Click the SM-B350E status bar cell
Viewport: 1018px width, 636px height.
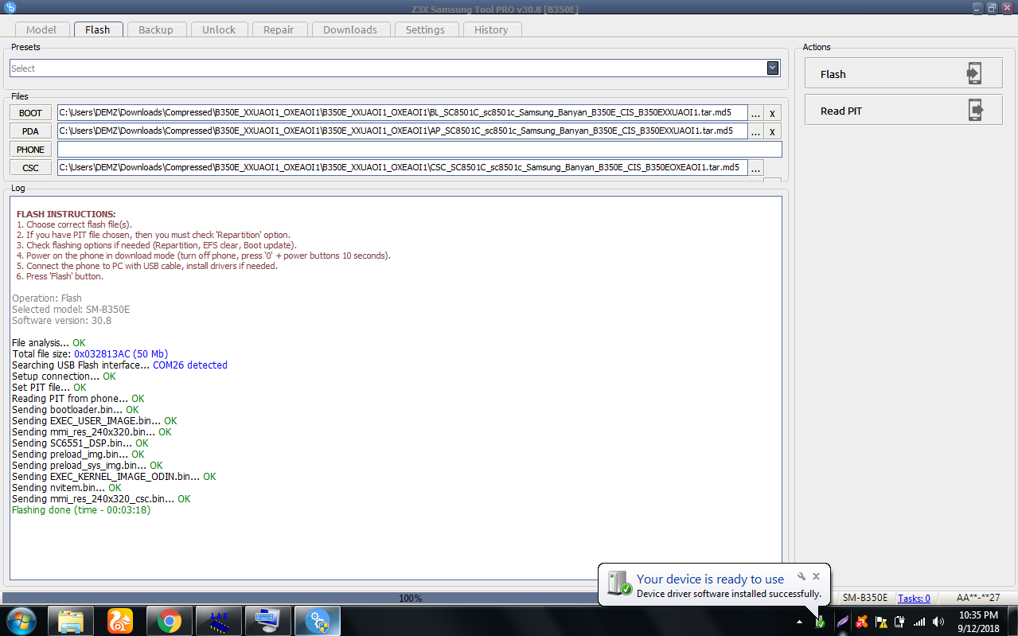[865, 598]
